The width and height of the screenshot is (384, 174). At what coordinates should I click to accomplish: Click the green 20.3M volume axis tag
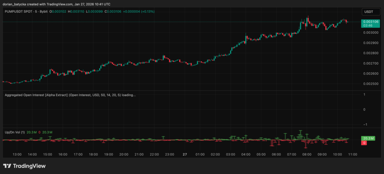(x=368, y=138)
